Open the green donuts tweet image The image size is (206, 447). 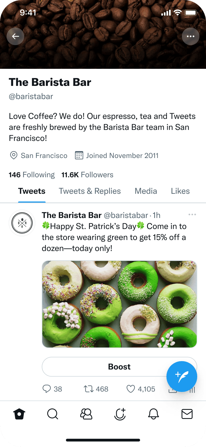point(119,304)
